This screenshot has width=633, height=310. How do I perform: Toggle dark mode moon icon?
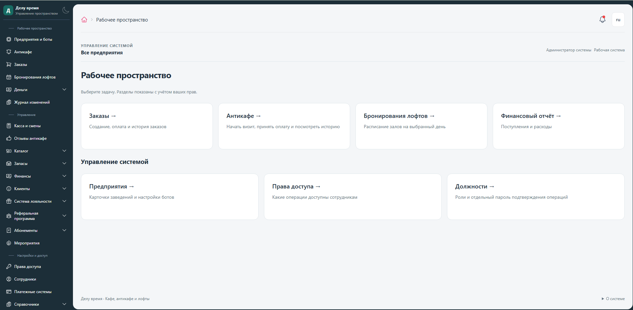pos(66,10)
